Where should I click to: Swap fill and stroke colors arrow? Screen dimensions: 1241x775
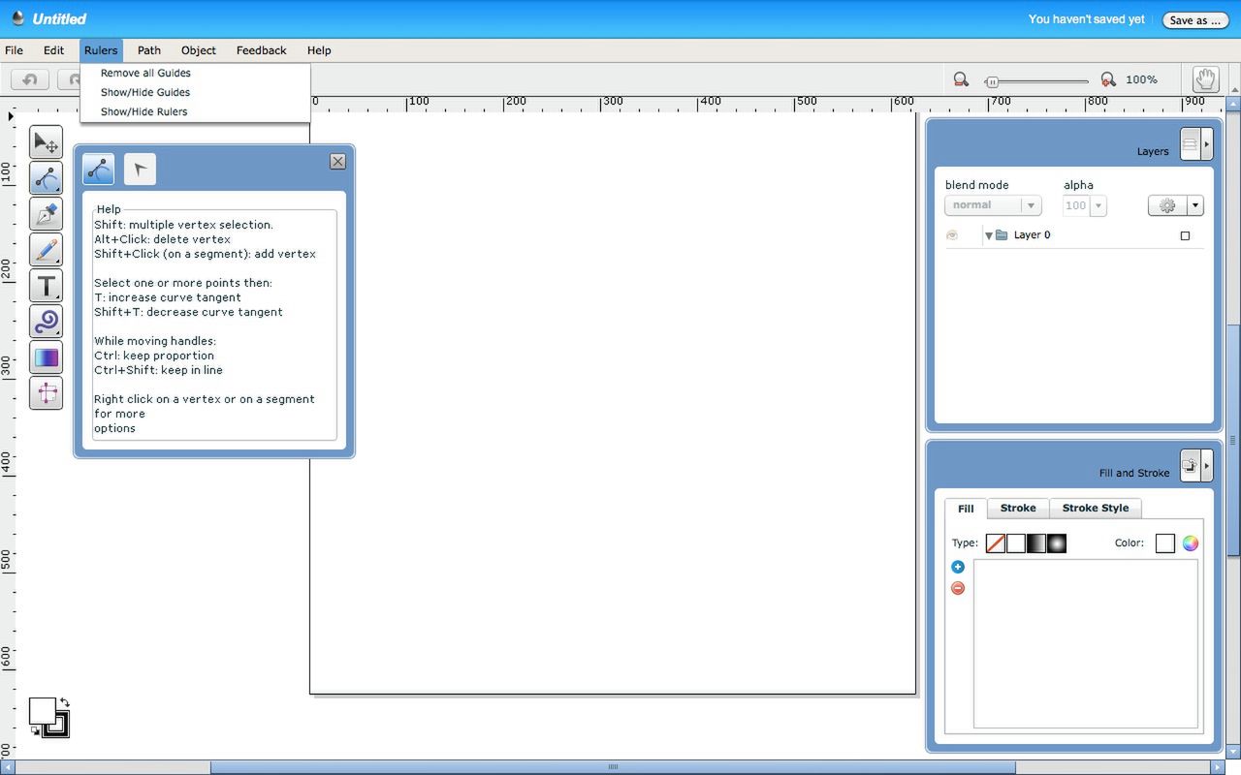tap(64, 702)
